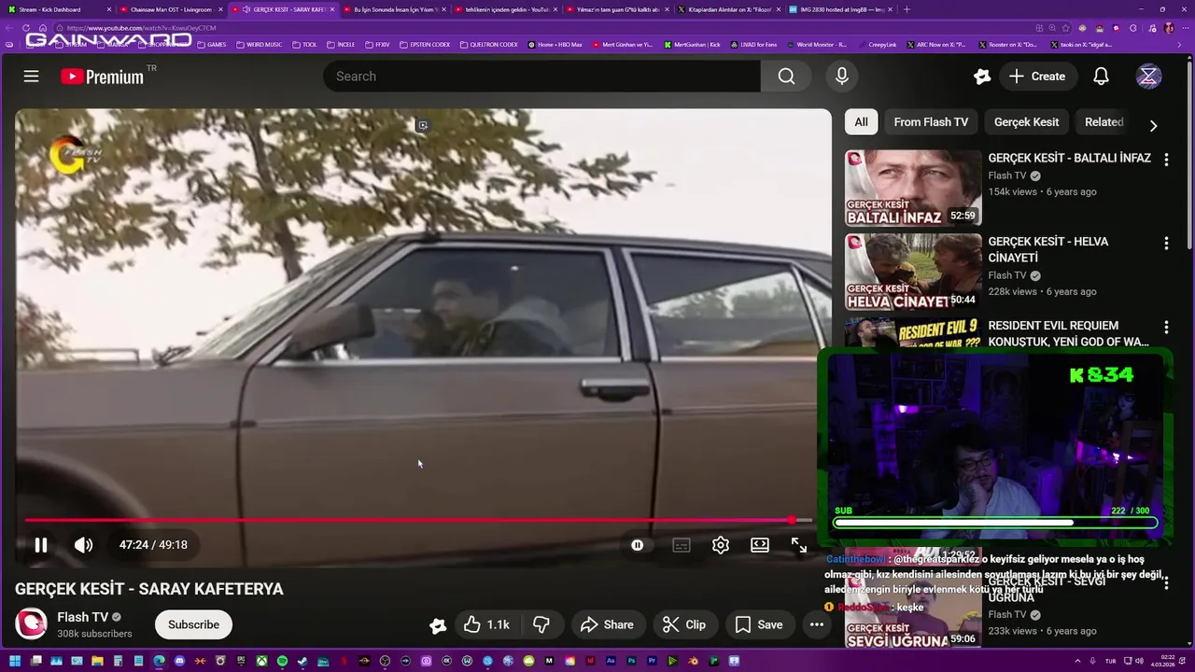Screen dimensions: 1195x672
Task: Click the sparkle icon next to Create
Action: [981, 77]
